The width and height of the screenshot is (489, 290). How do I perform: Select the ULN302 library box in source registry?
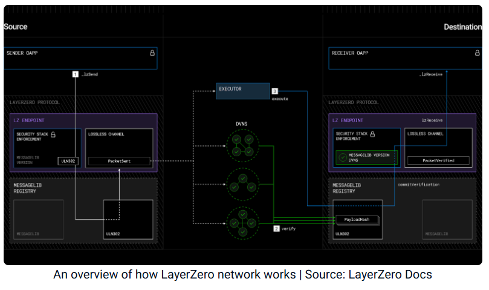click(128, 219)
